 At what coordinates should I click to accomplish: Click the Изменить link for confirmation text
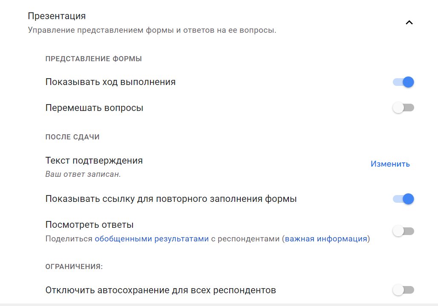click(x=390, y=164)
